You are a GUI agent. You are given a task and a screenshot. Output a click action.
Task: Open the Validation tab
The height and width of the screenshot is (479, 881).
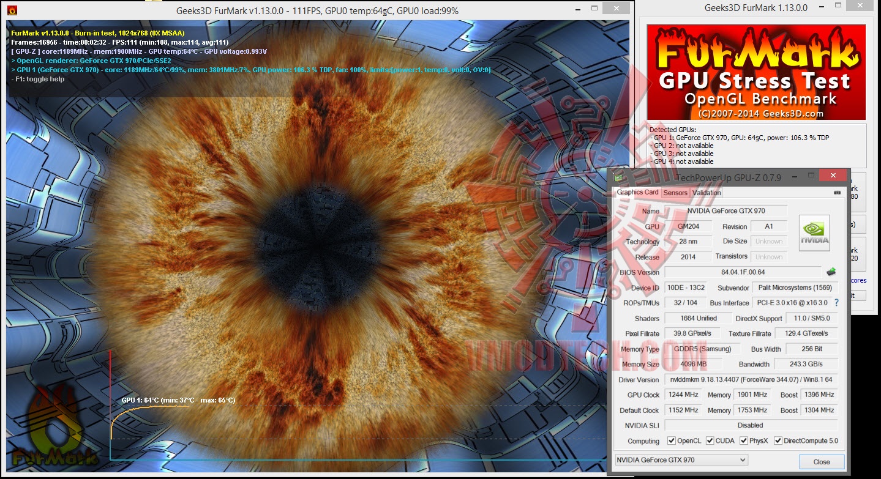[x=707, y=193]
